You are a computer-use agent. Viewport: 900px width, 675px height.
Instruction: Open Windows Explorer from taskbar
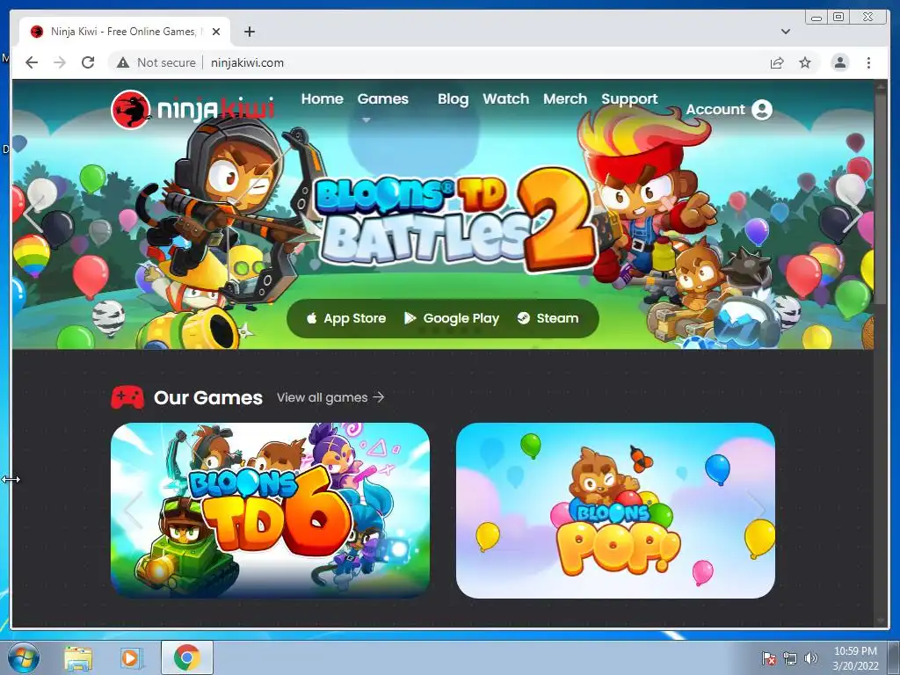[x=78, y=658]
